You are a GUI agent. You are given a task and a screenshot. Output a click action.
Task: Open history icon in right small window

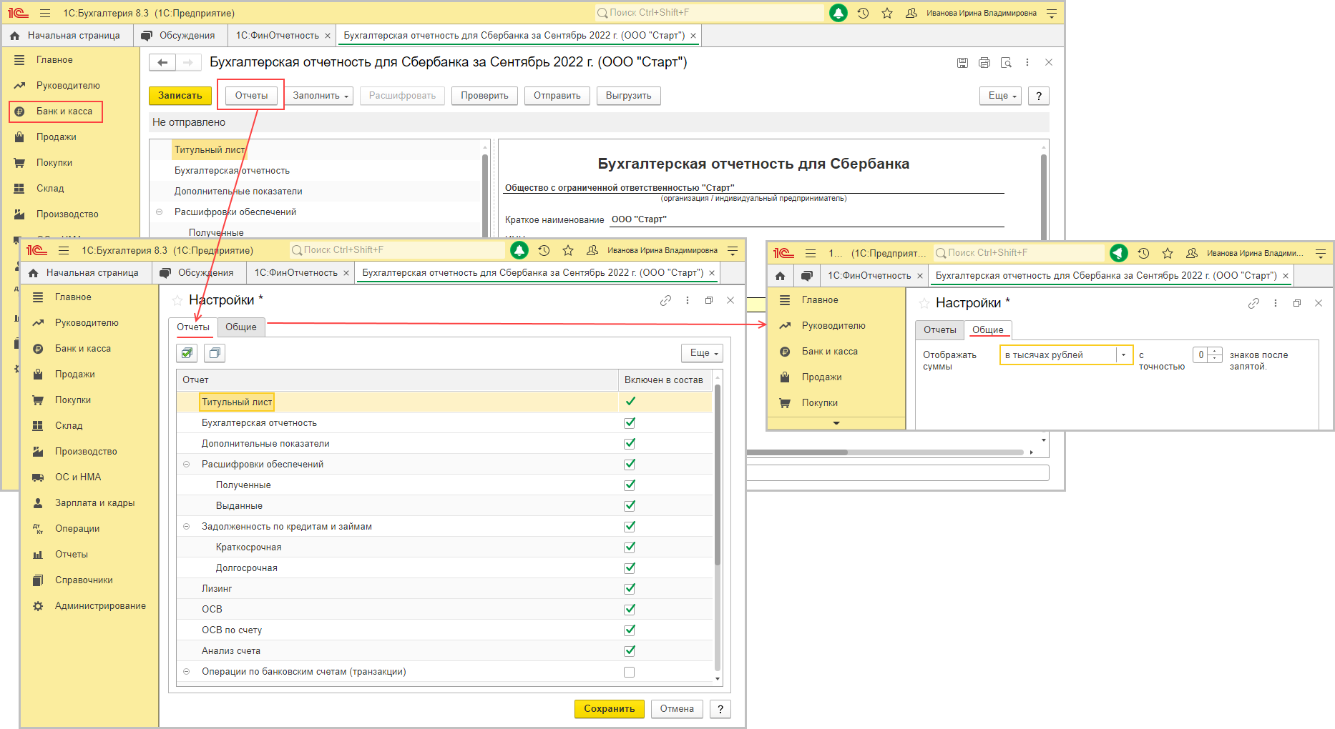(x=1143, y=253)
